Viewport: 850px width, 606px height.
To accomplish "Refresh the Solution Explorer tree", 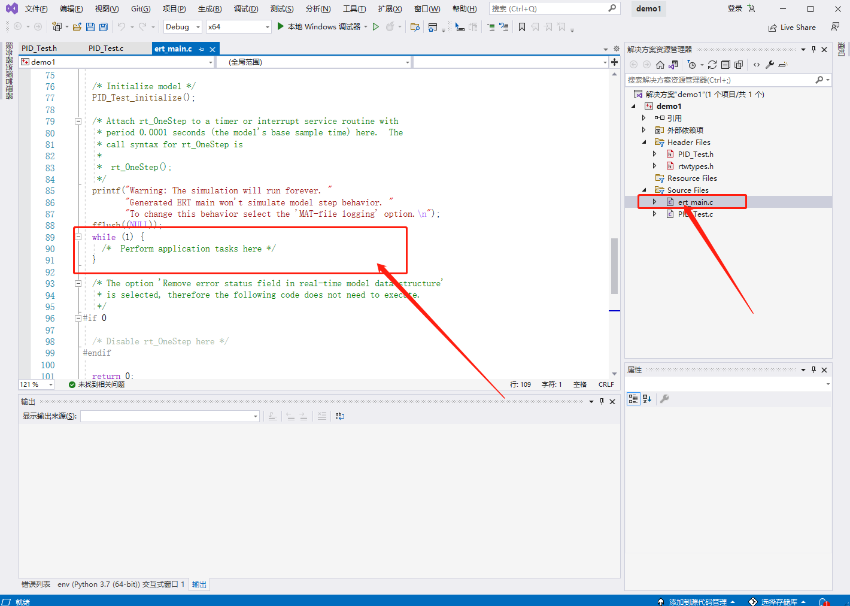I will click(712, 65).
